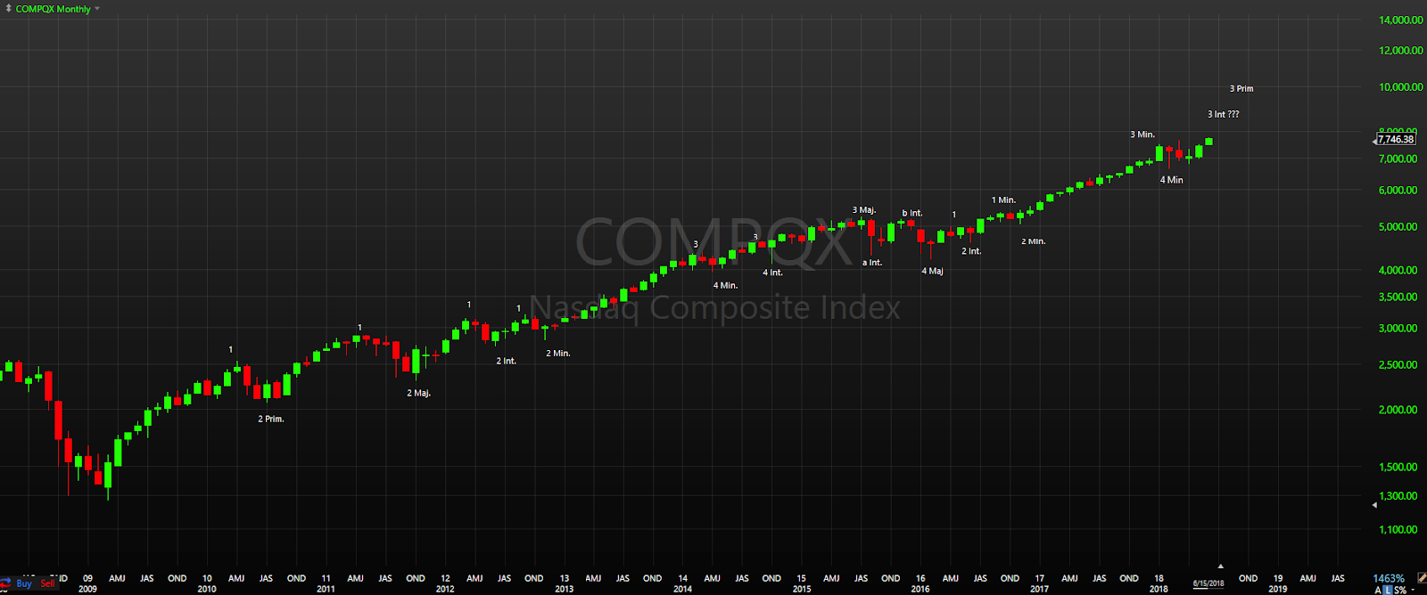Viewport: 1427px width, 595px height.
Task: Click the white triangle date marker
Action: (x=1220, y=566)
